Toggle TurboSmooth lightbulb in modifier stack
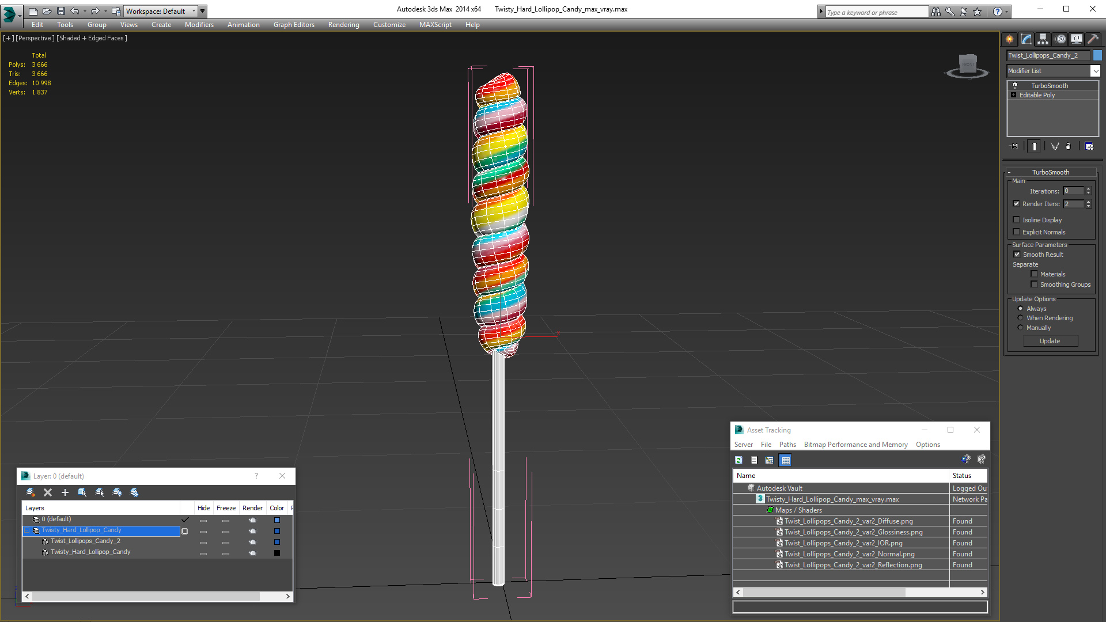1106x622 pixels. 1015,85
